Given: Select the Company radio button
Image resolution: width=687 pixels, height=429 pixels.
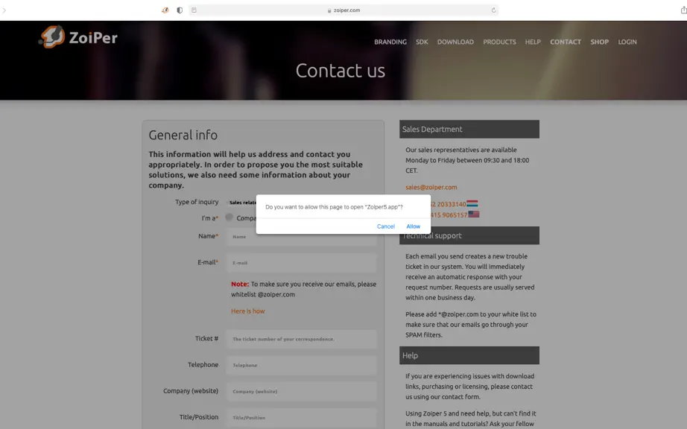Looking at the screenshot, I should 229,217.
